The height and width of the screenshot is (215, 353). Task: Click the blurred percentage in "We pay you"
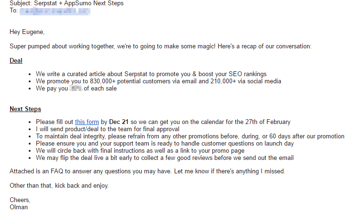76,88
